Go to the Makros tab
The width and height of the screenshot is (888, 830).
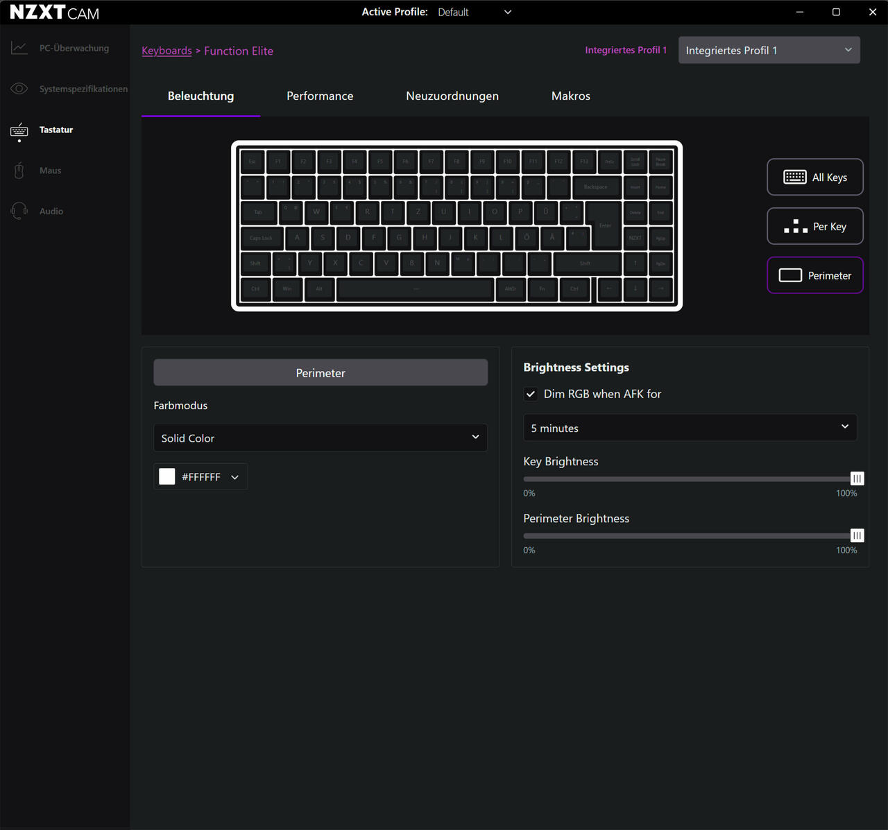pyautogui.click(x=570, y=96)
